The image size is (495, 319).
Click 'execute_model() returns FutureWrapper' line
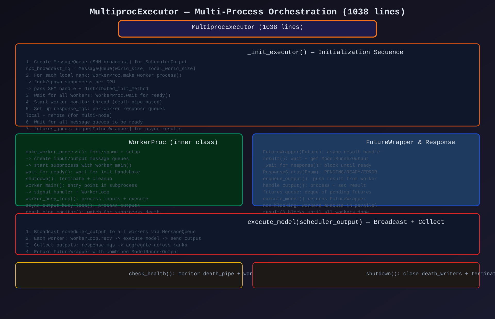click(314, 199)
